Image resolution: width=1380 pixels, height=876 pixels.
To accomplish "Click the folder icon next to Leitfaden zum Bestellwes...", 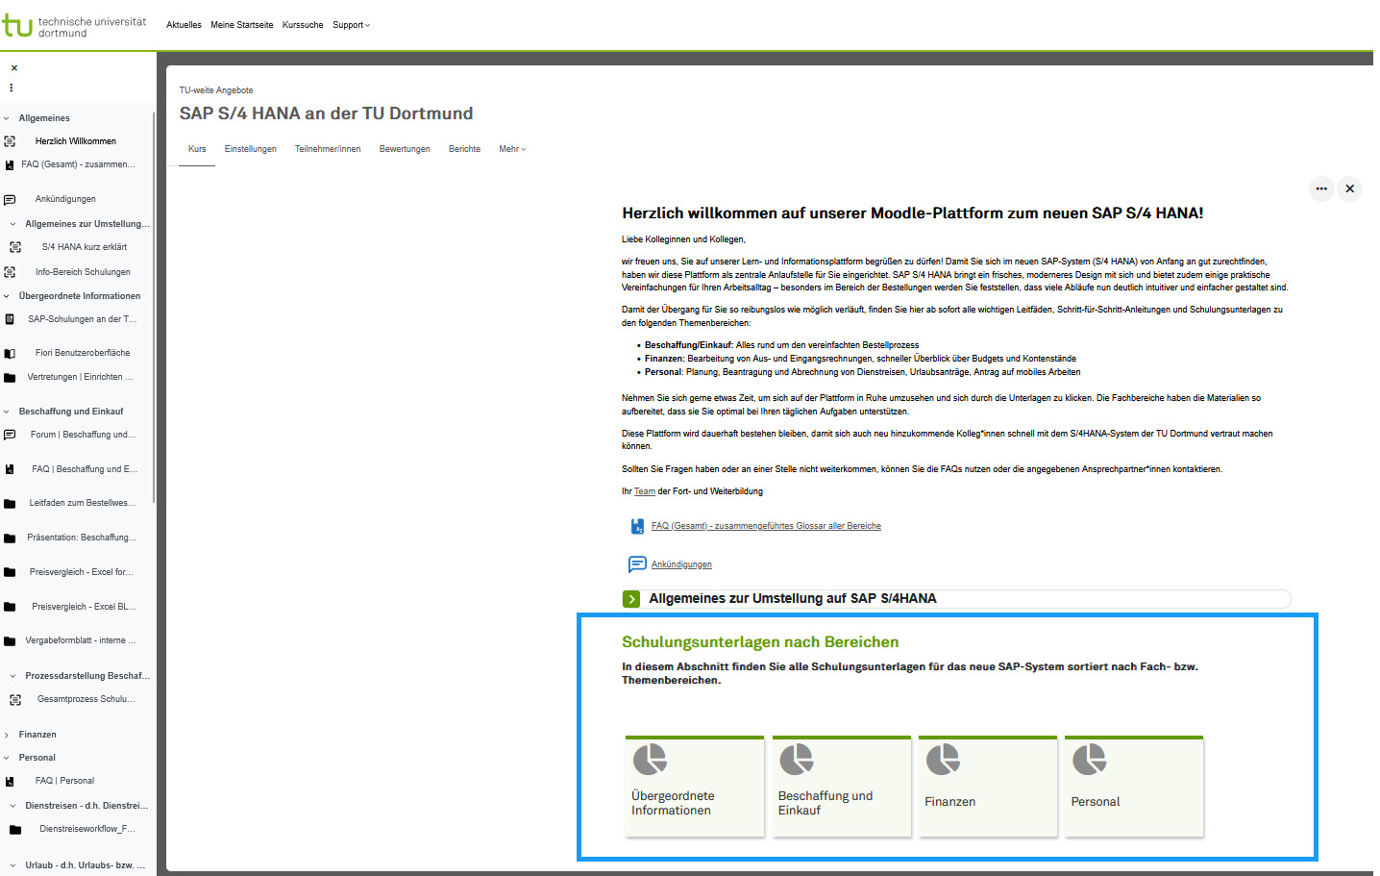I will pyautogui.click(x=10, y=504).
